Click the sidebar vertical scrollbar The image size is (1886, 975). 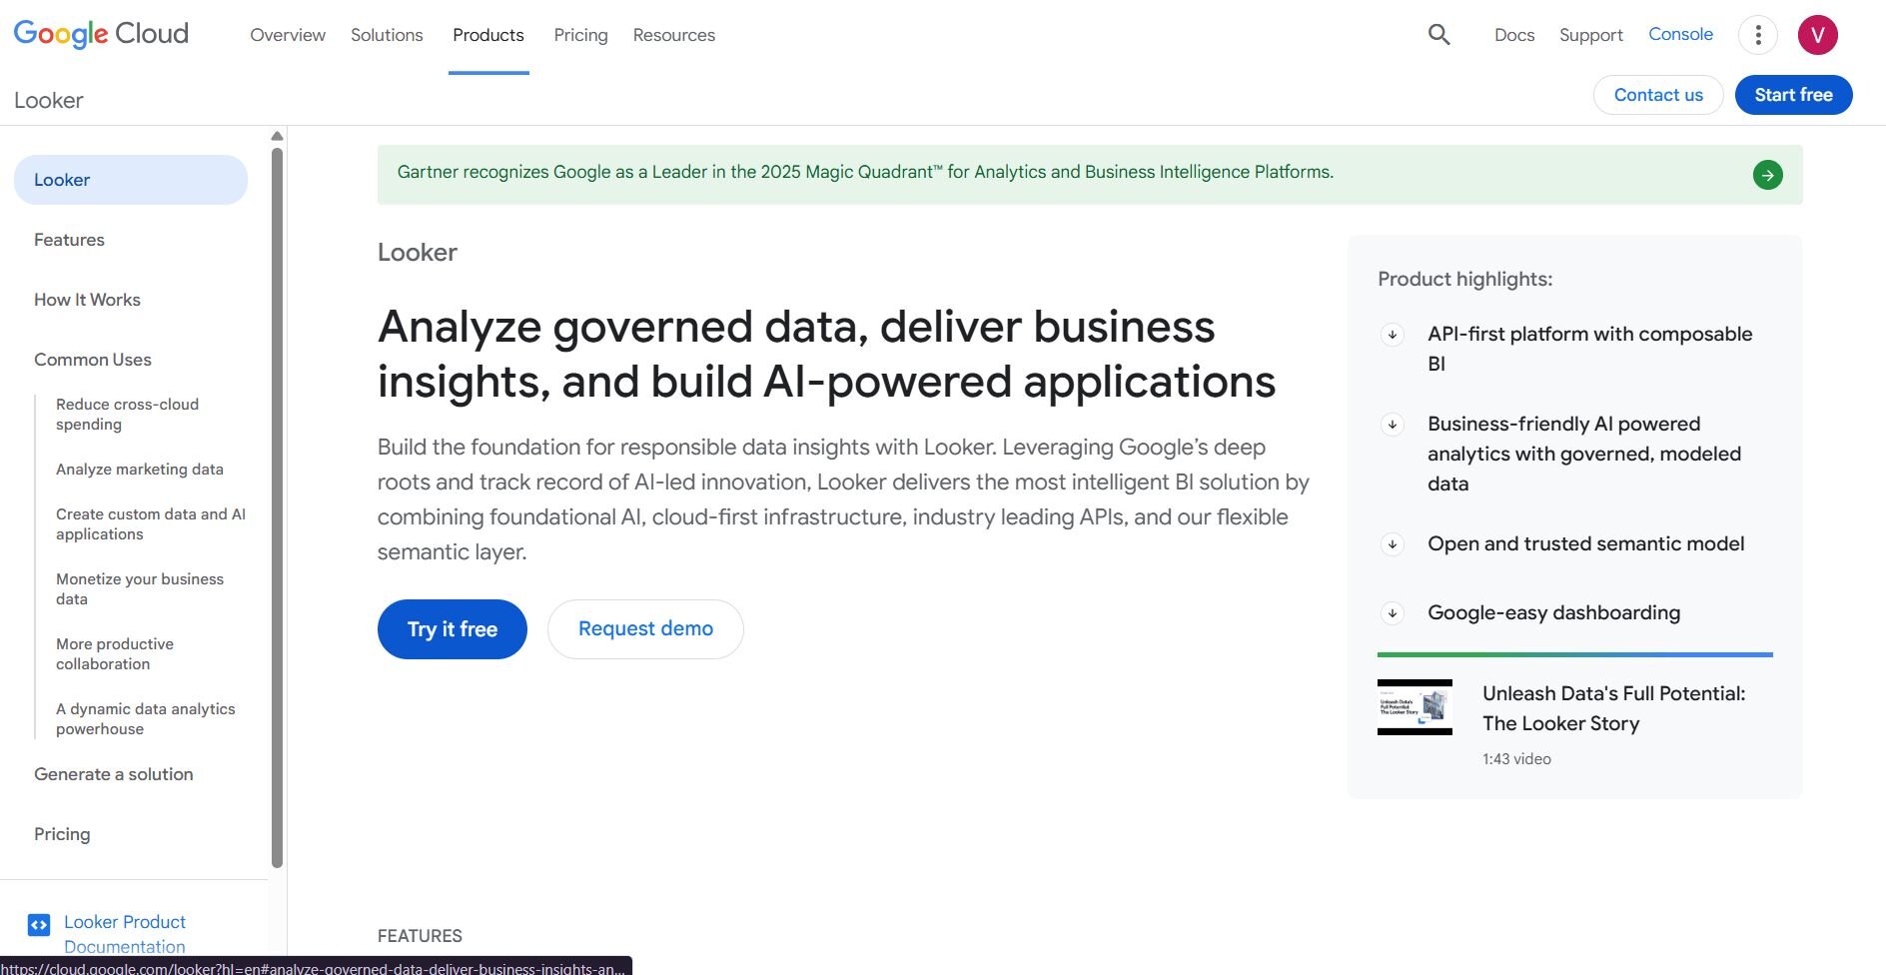(x=278, y=499)
